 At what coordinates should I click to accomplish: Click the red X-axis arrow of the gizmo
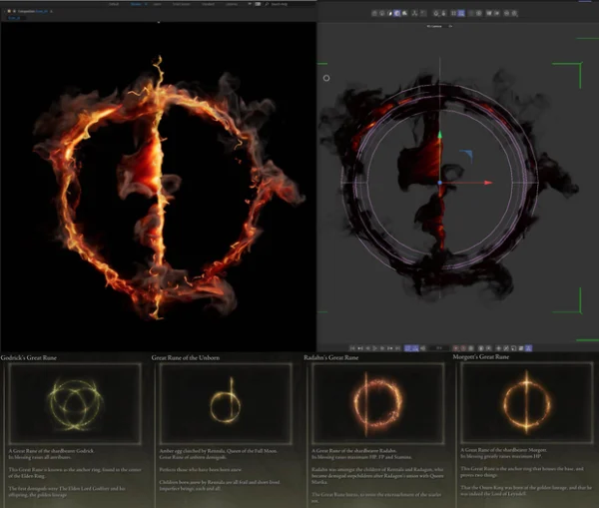click(486, 183)
